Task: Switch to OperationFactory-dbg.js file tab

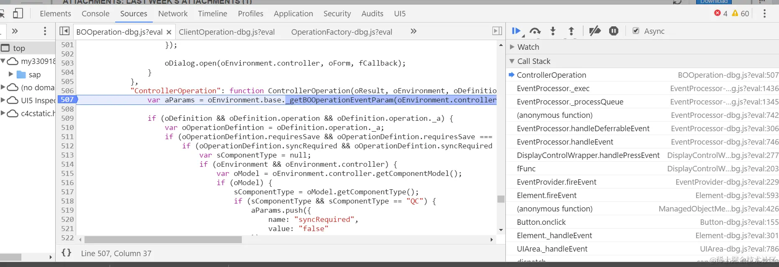Action: coord(342,32)
